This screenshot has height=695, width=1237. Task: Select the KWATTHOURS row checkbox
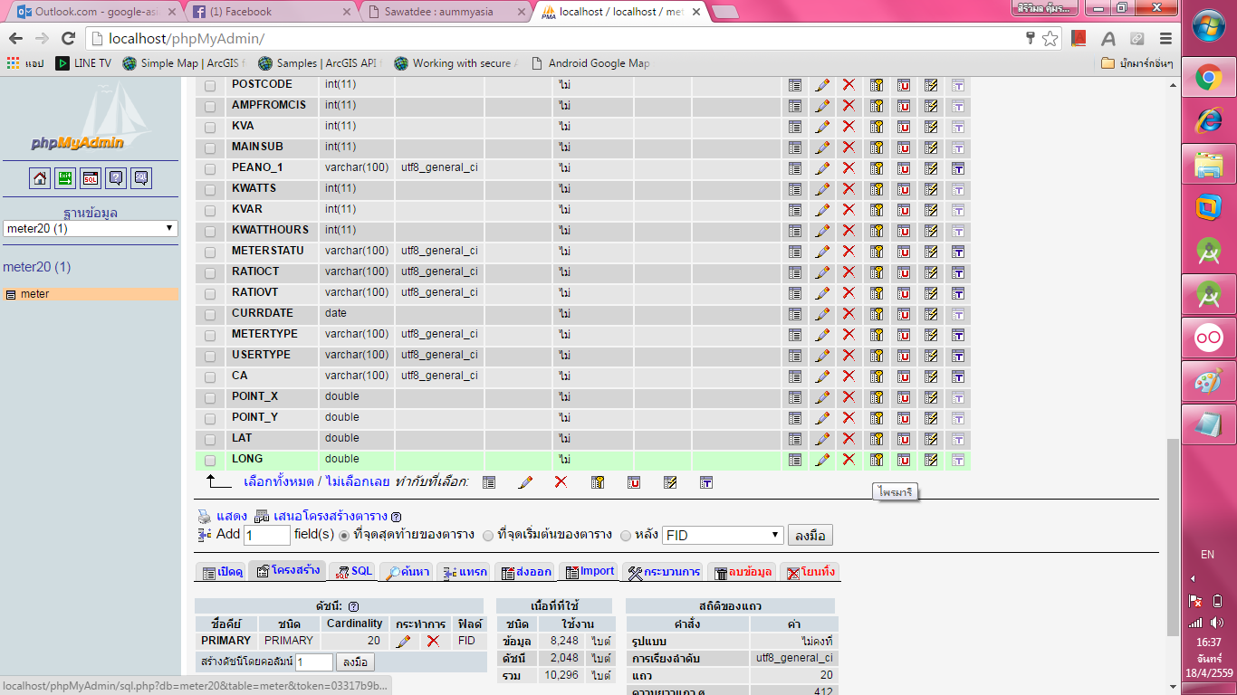[210, 232]
